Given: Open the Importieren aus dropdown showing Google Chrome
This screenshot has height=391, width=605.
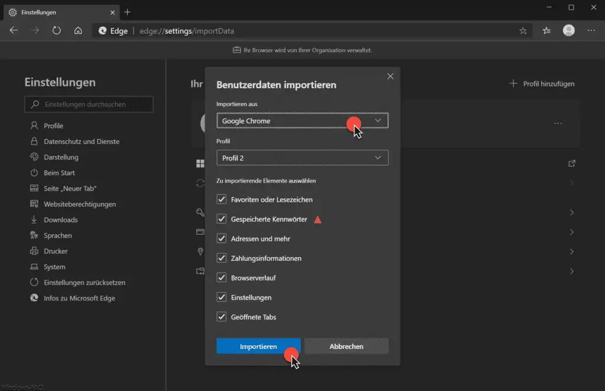Looking at the screenshot, I should coord(302,121).
